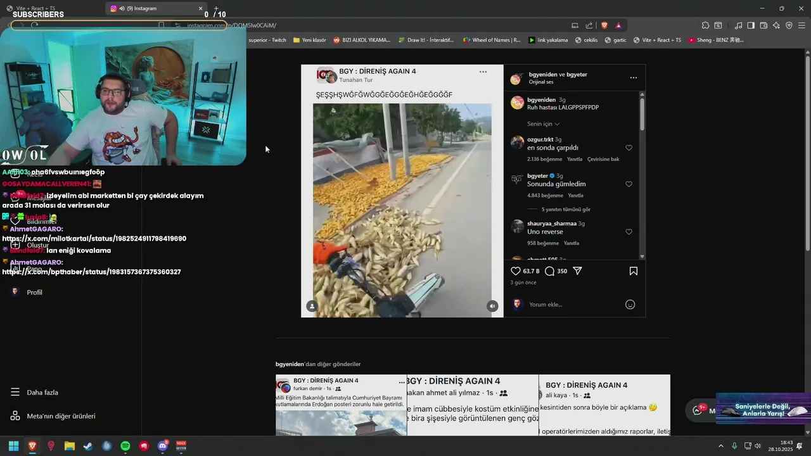This screenshot has height=456, width=811.
Task: Like the post with the heart icon
Action: tap(516, 271)
